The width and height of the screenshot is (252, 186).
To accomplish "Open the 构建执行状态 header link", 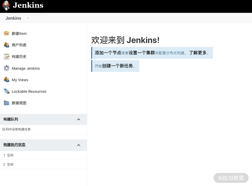I will [14, 145].
